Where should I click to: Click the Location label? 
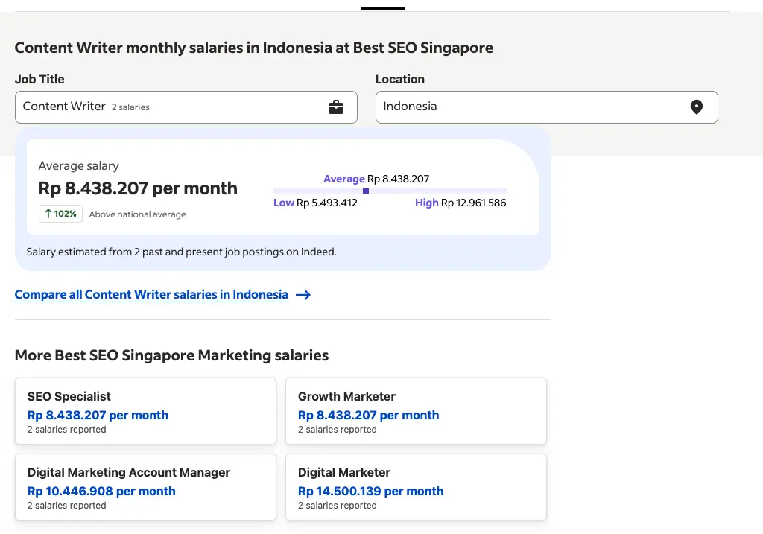coord(400,79)
